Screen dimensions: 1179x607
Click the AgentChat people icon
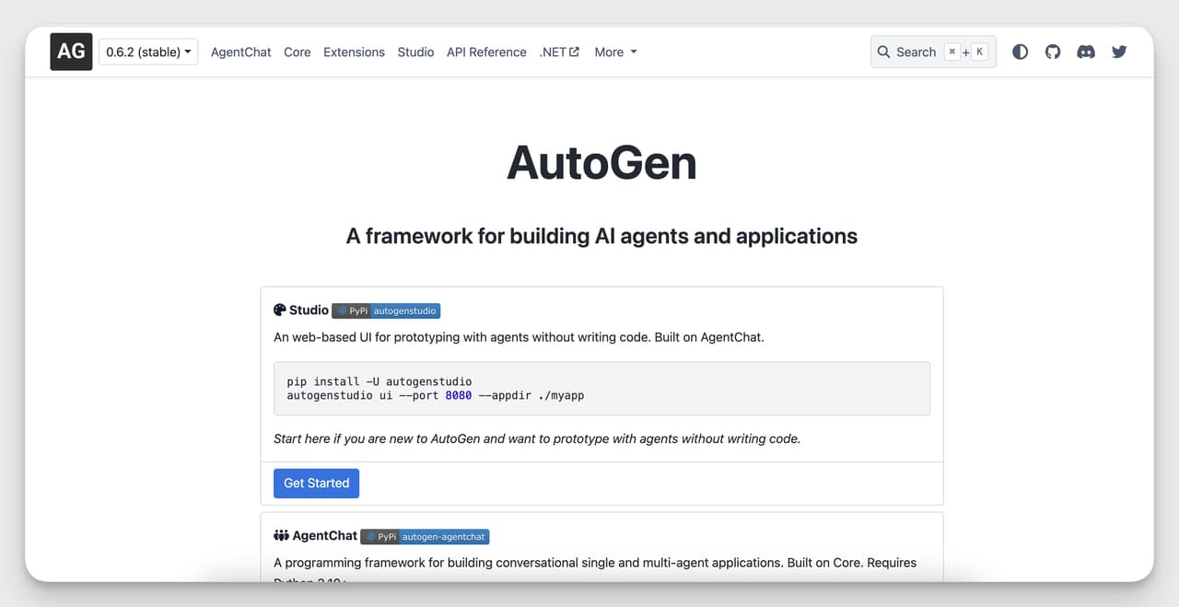(281, 535)
